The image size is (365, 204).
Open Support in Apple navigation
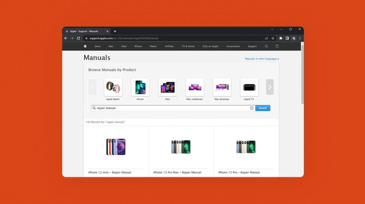pos(252,46)
